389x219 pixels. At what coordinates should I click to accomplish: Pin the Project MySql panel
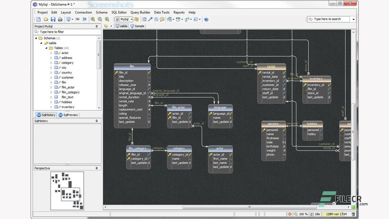(97, 26)
